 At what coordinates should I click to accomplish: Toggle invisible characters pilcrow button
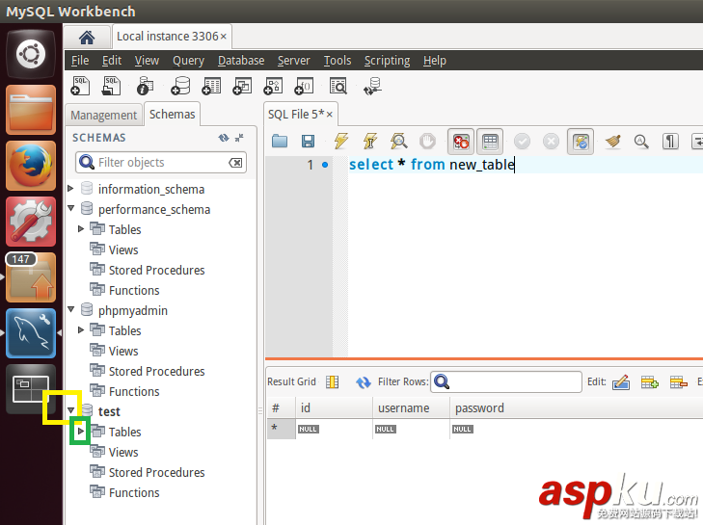(670, 142)
